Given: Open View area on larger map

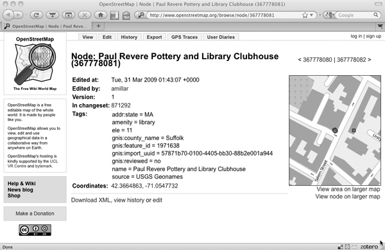Looking at the screenshot, I should coord(348,189).
